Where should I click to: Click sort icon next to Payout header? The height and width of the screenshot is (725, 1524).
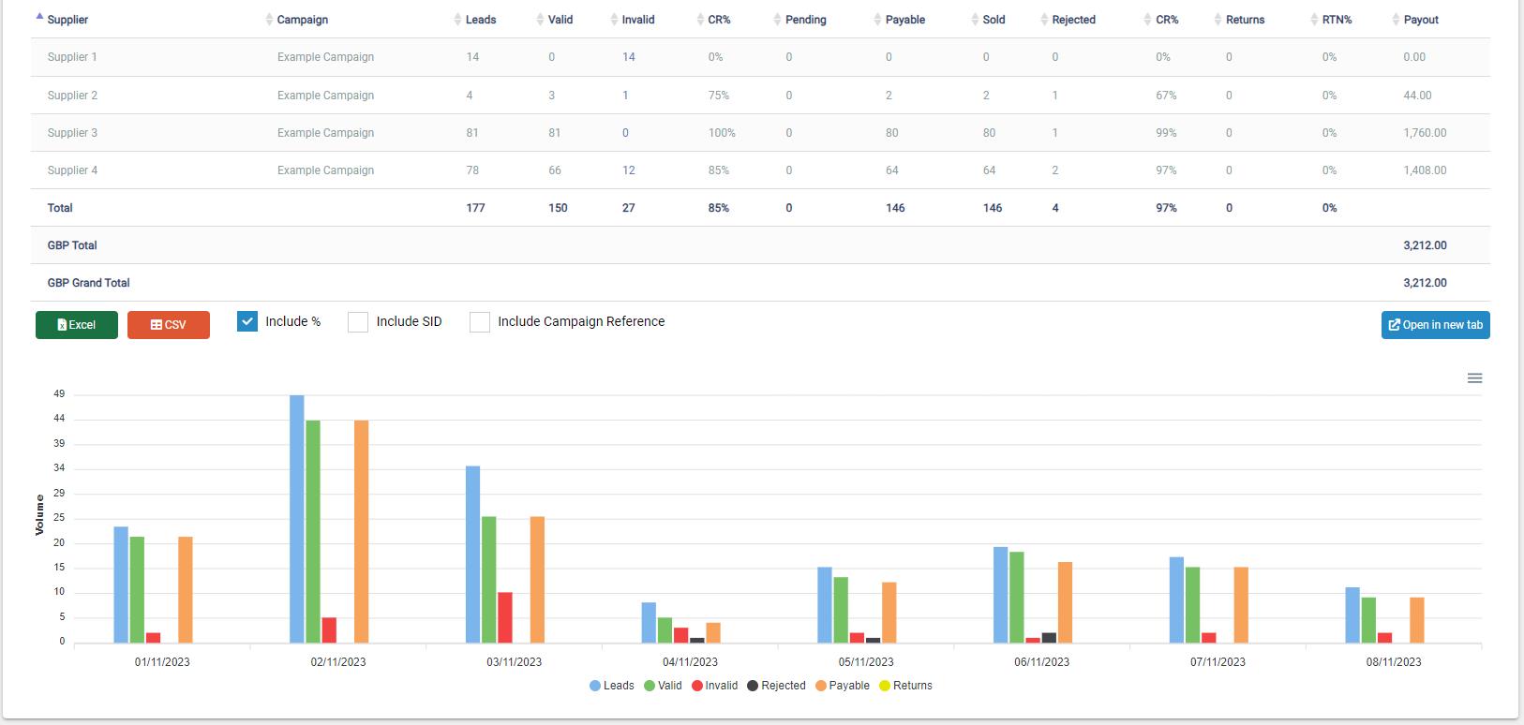tap(1397, 20)
